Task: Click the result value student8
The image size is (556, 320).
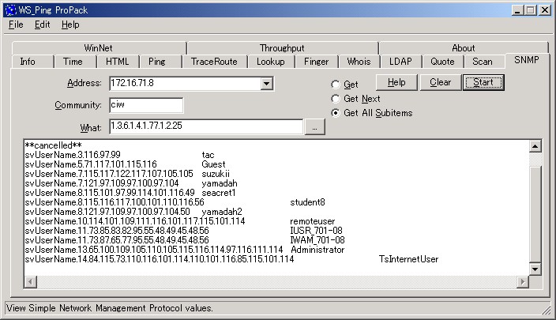Action: coord(307,202)
